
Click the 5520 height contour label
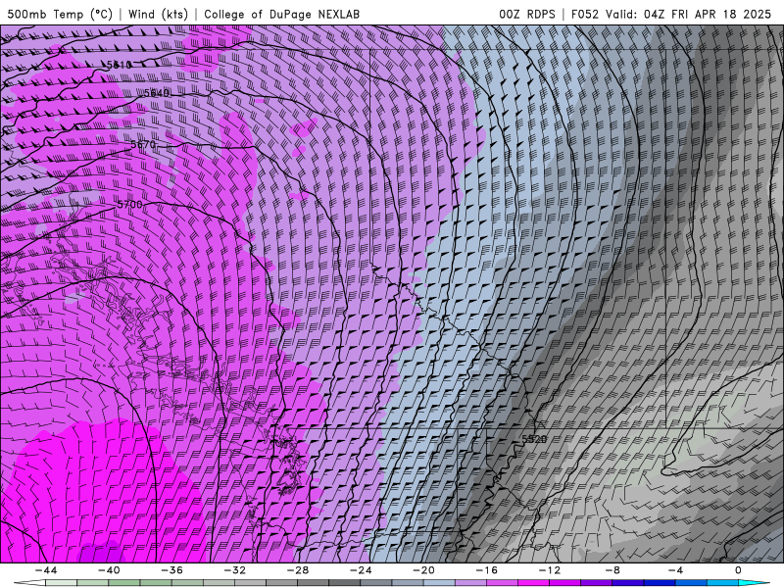(534, 439)
